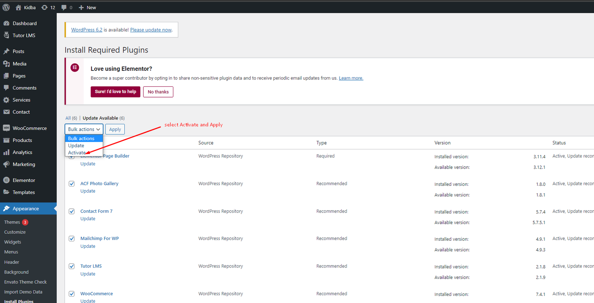594x303 pixels.
Task: Click the 'Please update now' link
Action: [x=151, y=30]
